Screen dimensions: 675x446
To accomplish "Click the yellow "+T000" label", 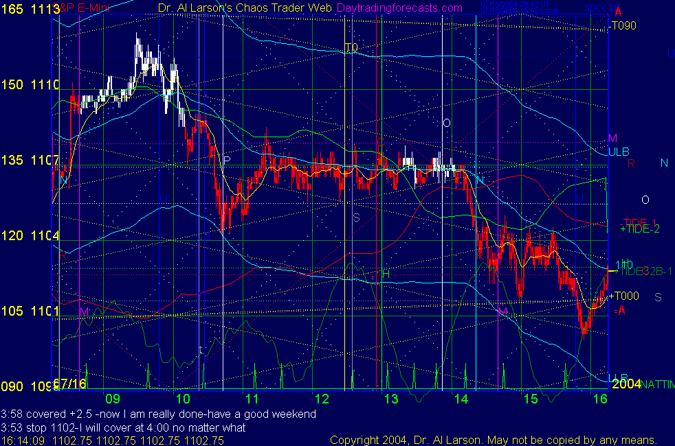I will 623,296.
